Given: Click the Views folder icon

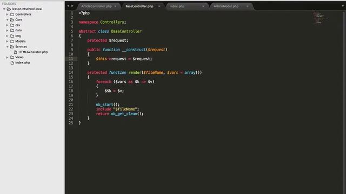Looking at the screenshot, I should 12,57.
